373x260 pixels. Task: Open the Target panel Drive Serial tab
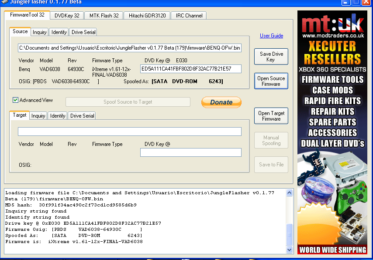point(82,116)
